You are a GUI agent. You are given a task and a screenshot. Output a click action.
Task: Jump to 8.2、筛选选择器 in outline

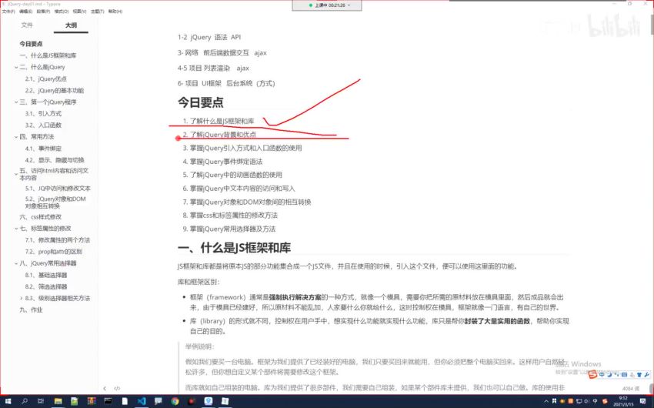tap(46, 286)
